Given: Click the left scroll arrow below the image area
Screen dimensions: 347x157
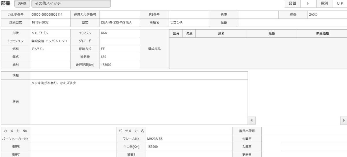Looking at the screenshot, I should point(252,120).
